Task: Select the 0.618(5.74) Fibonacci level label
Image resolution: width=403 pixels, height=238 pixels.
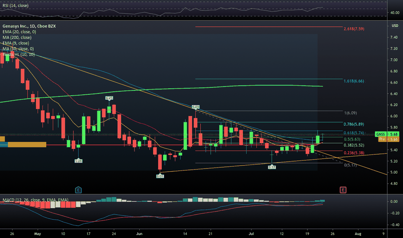Action: point(354,133)
